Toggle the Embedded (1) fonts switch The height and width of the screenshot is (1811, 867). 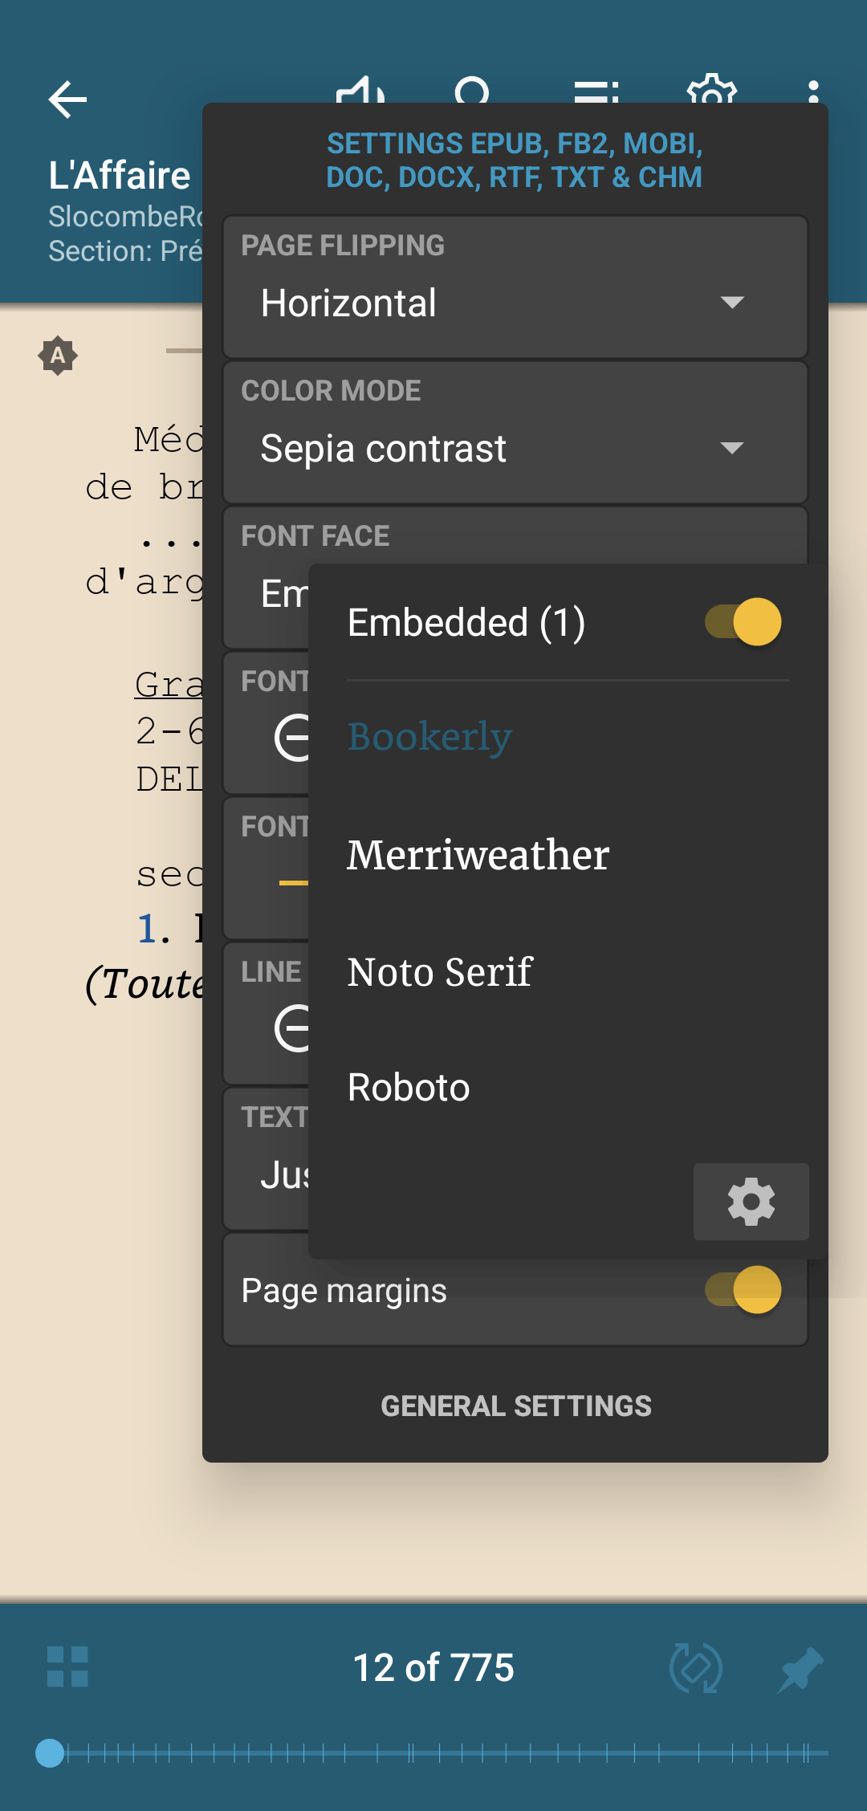(x=743, y=622)
